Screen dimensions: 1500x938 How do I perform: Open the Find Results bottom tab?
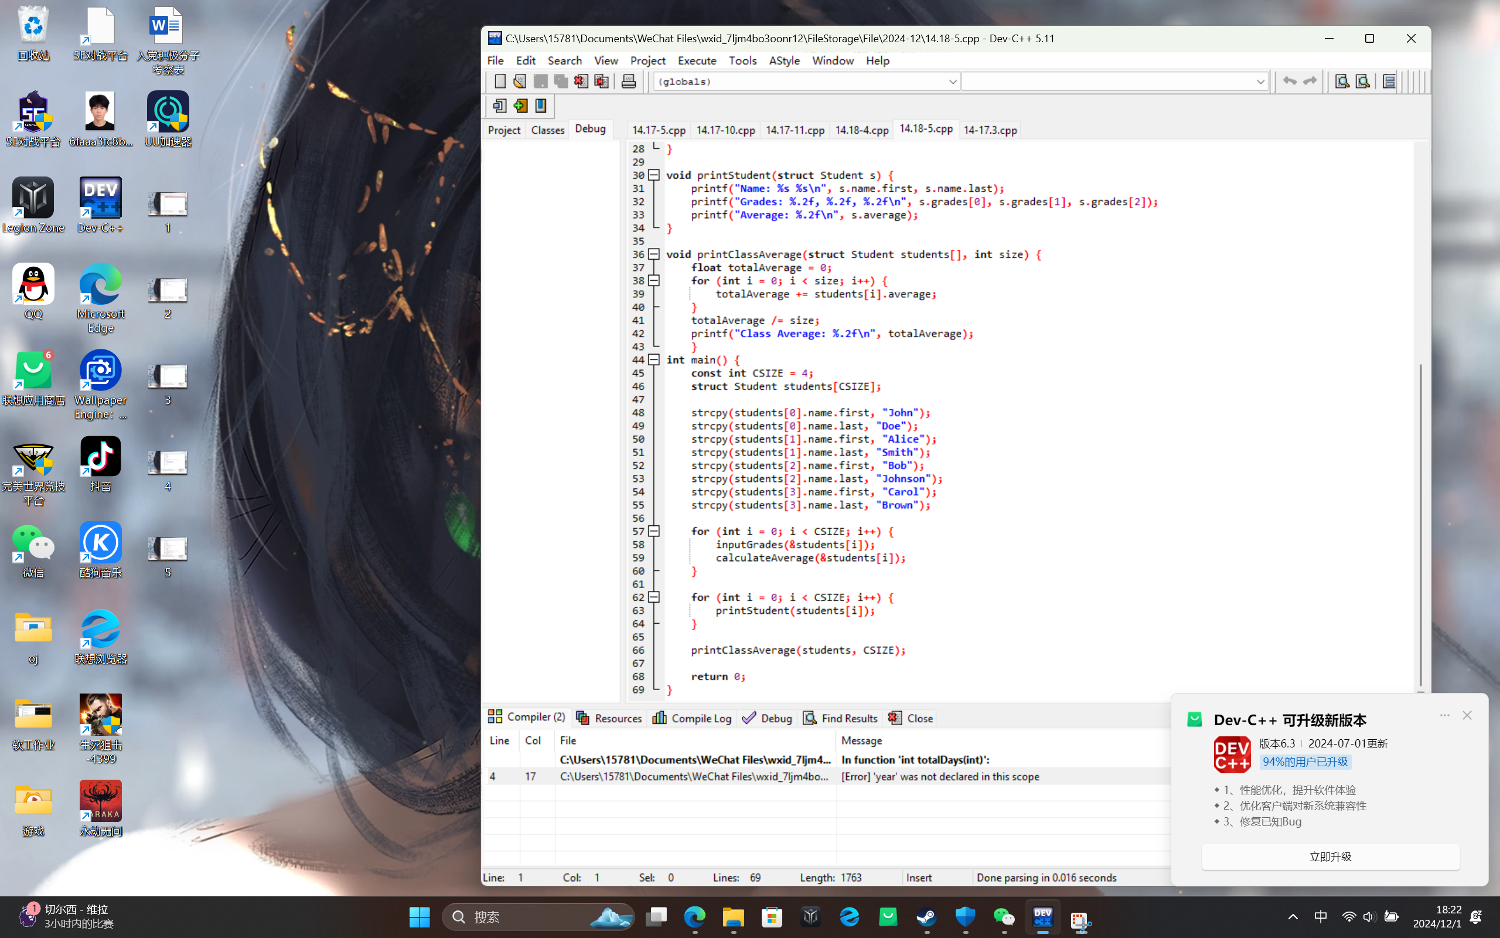point(840,718)
